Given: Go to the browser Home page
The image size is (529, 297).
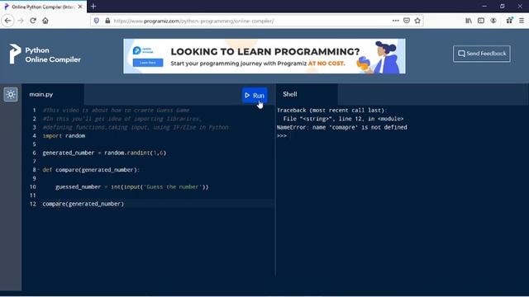Looking at the screenshot, I should point(45,21).
